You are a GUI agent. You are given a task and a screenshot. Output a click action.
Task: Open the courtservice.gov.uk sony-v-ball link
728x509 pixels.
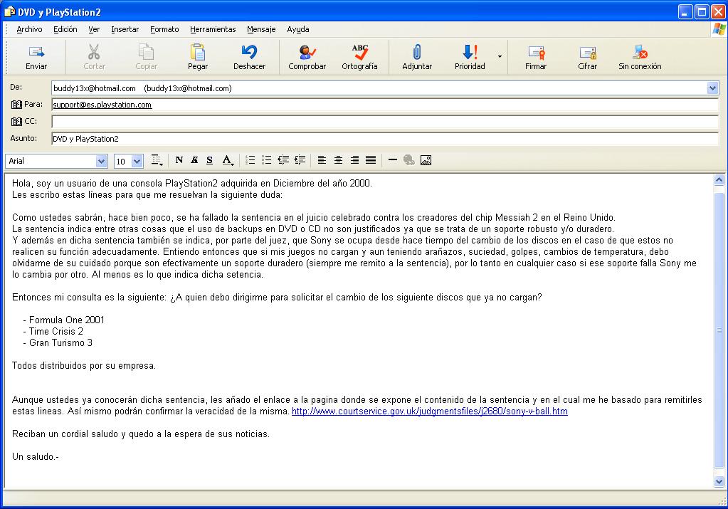click(x=429, y=411)
